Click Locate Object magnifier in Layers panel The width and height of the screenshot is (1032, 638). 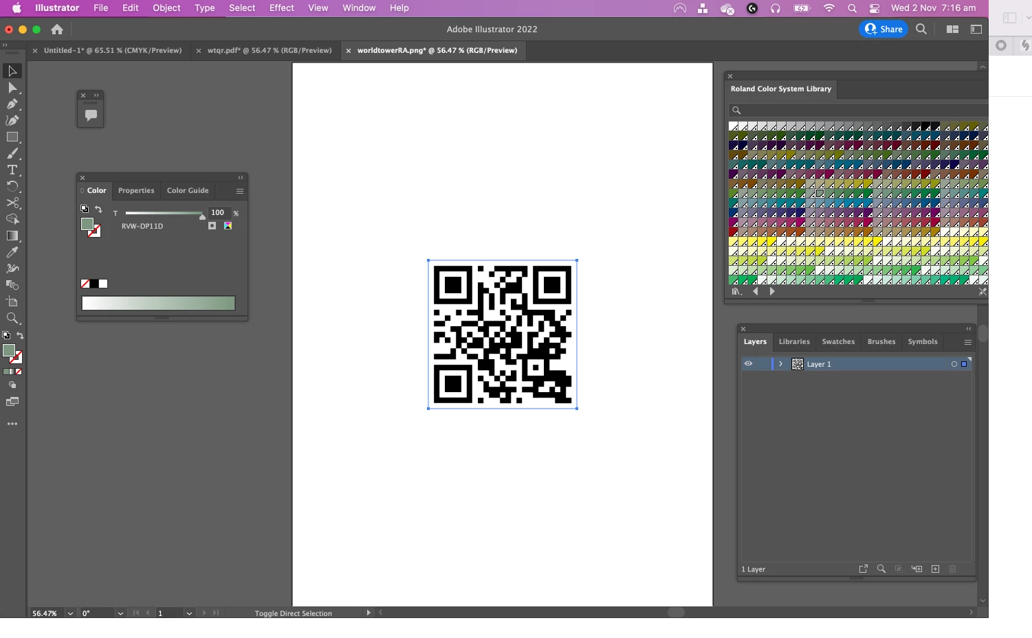(x=881, y=569)
